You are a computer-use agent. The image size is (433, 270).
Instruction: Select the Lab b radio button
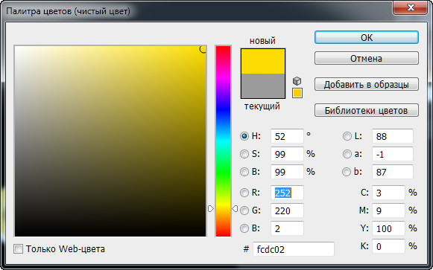pos(347,172)
